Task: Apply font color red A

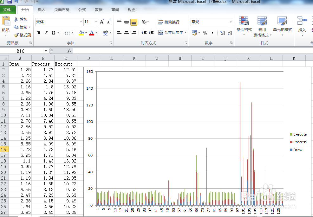Action: click(x=92, y=33)
